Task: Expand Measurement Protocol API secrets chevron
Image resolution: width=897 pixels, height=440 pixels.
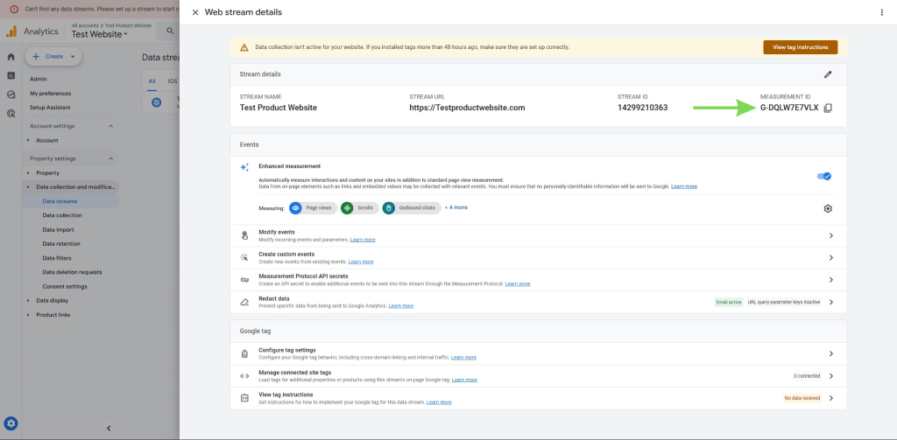Action: pos(830,280)
